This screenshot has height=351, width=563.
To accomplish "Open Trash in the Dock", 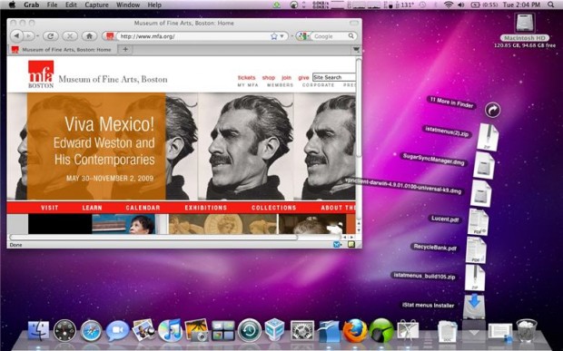I will pyautogui.click(x=527, y=330).
